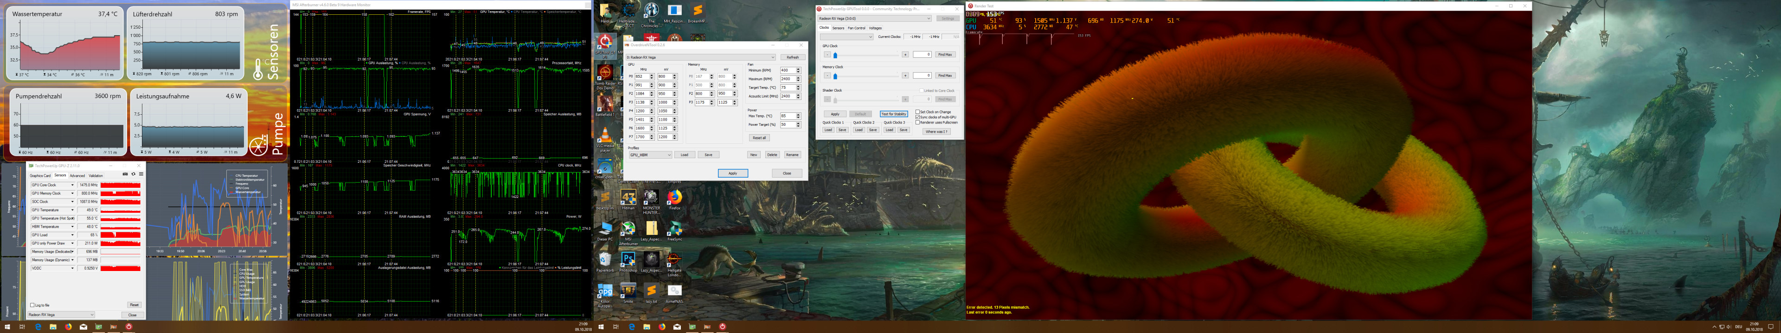
Task: Click Firefox icon in left taskbar
Action: (69, 327)
